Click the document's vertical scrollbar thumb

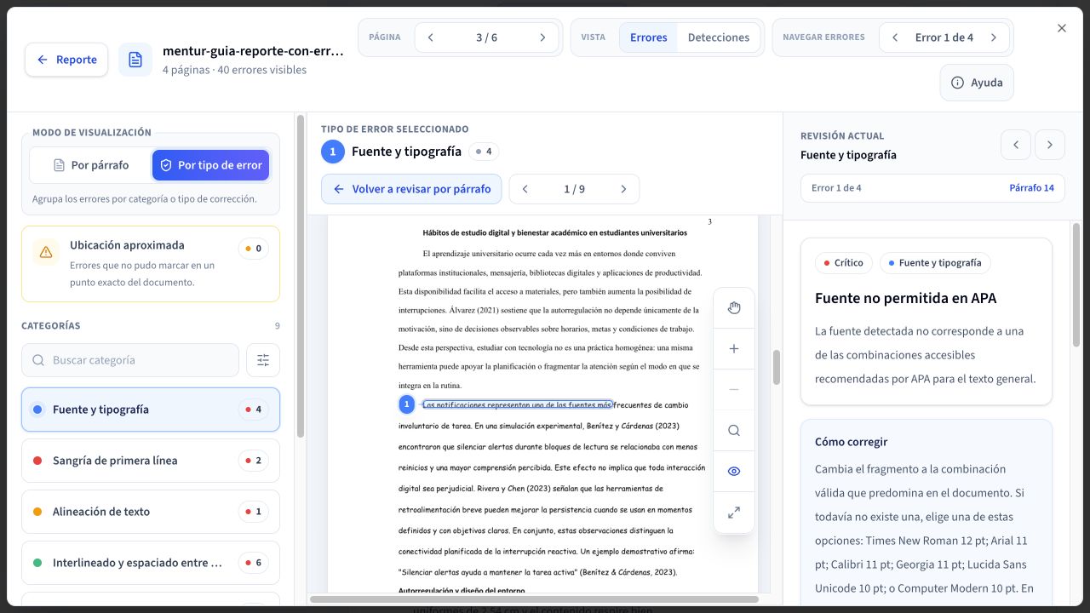pyautogui.click(x=777, y=368)
